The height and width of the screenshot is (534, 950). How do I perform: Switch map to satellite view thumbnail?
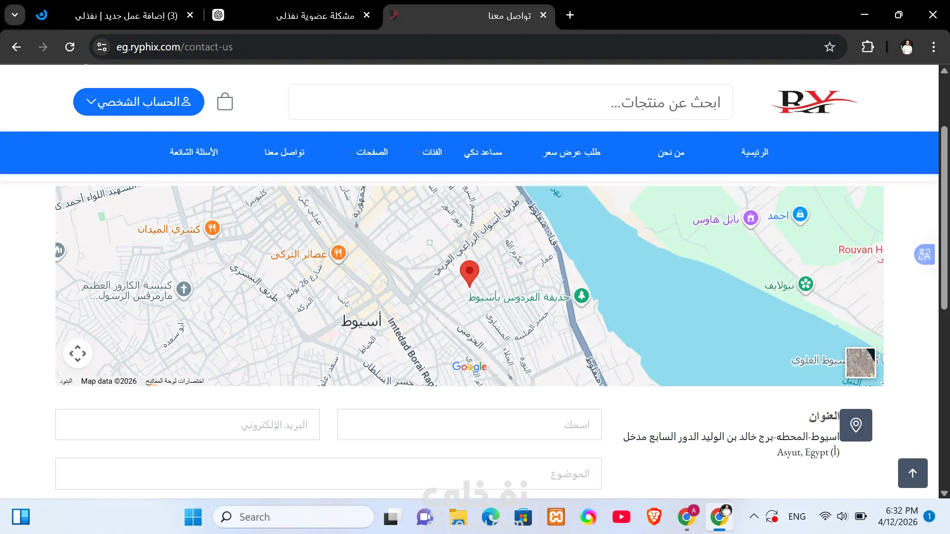pos(860,362)
